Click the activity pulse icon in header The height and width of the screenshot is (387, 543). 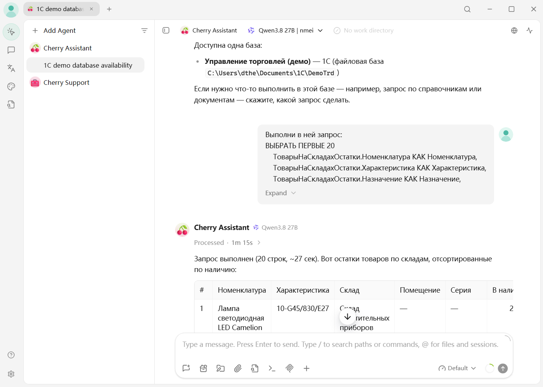pyautogui.click(x=530, y=31)
